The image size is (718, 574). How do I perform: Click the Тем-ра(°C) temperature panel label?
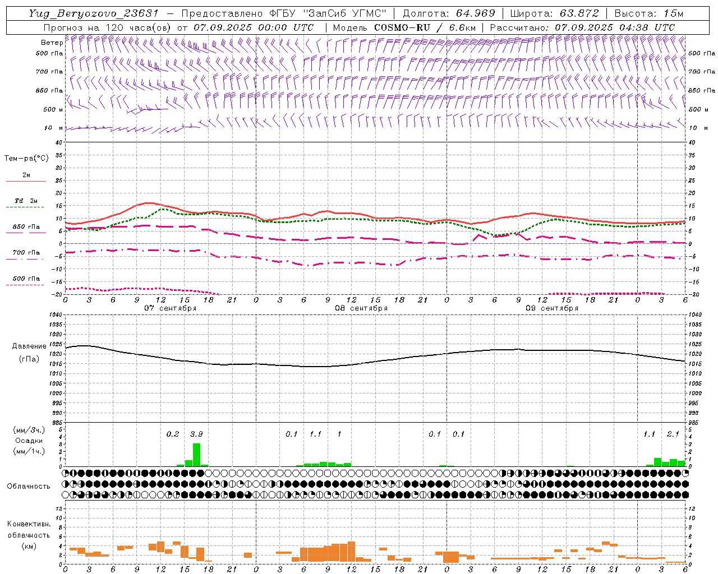[x=26, y=159]
